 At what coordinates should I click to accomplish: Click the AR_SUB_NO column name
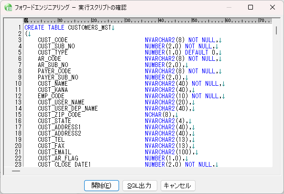coord(53,65)
